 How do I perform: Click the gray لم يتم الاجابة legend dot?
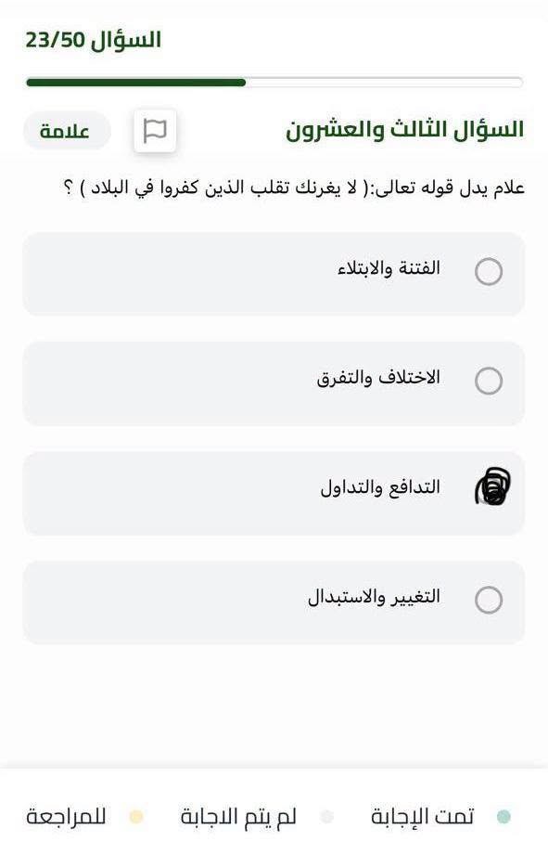(326, 817)
